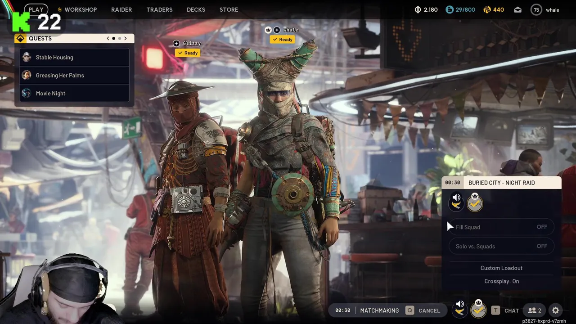Click the 440 token balance

coord(499,9)
